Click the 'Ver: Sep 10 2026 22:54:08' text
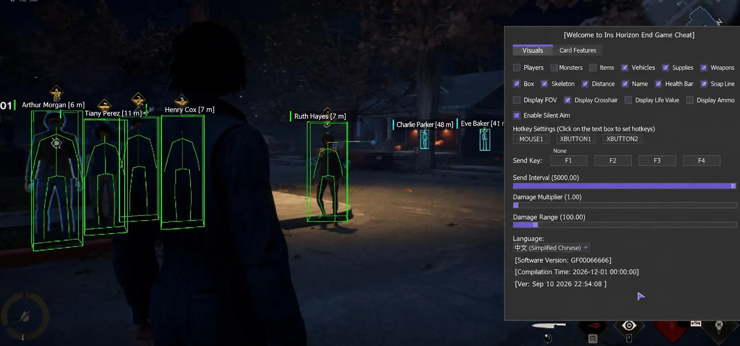Screen dimensions: 740x346 (x=561, y=284)
